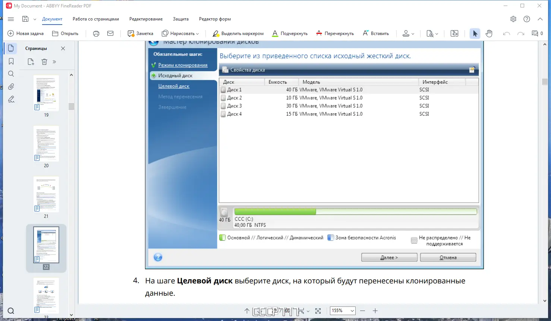
Task: Send document via the email icon
Action: (x=110, y=33)
